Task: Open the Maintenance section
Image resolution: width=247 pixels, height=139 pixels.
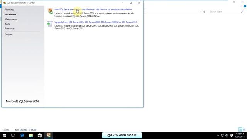Action: point(11,19)
